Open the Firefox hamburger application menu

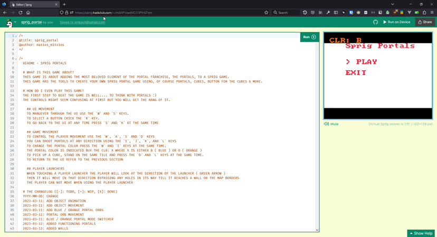432,13
